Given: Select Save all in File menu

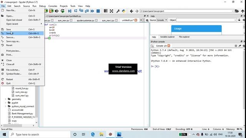Looking at the screenshot, I should pos(22,33).
